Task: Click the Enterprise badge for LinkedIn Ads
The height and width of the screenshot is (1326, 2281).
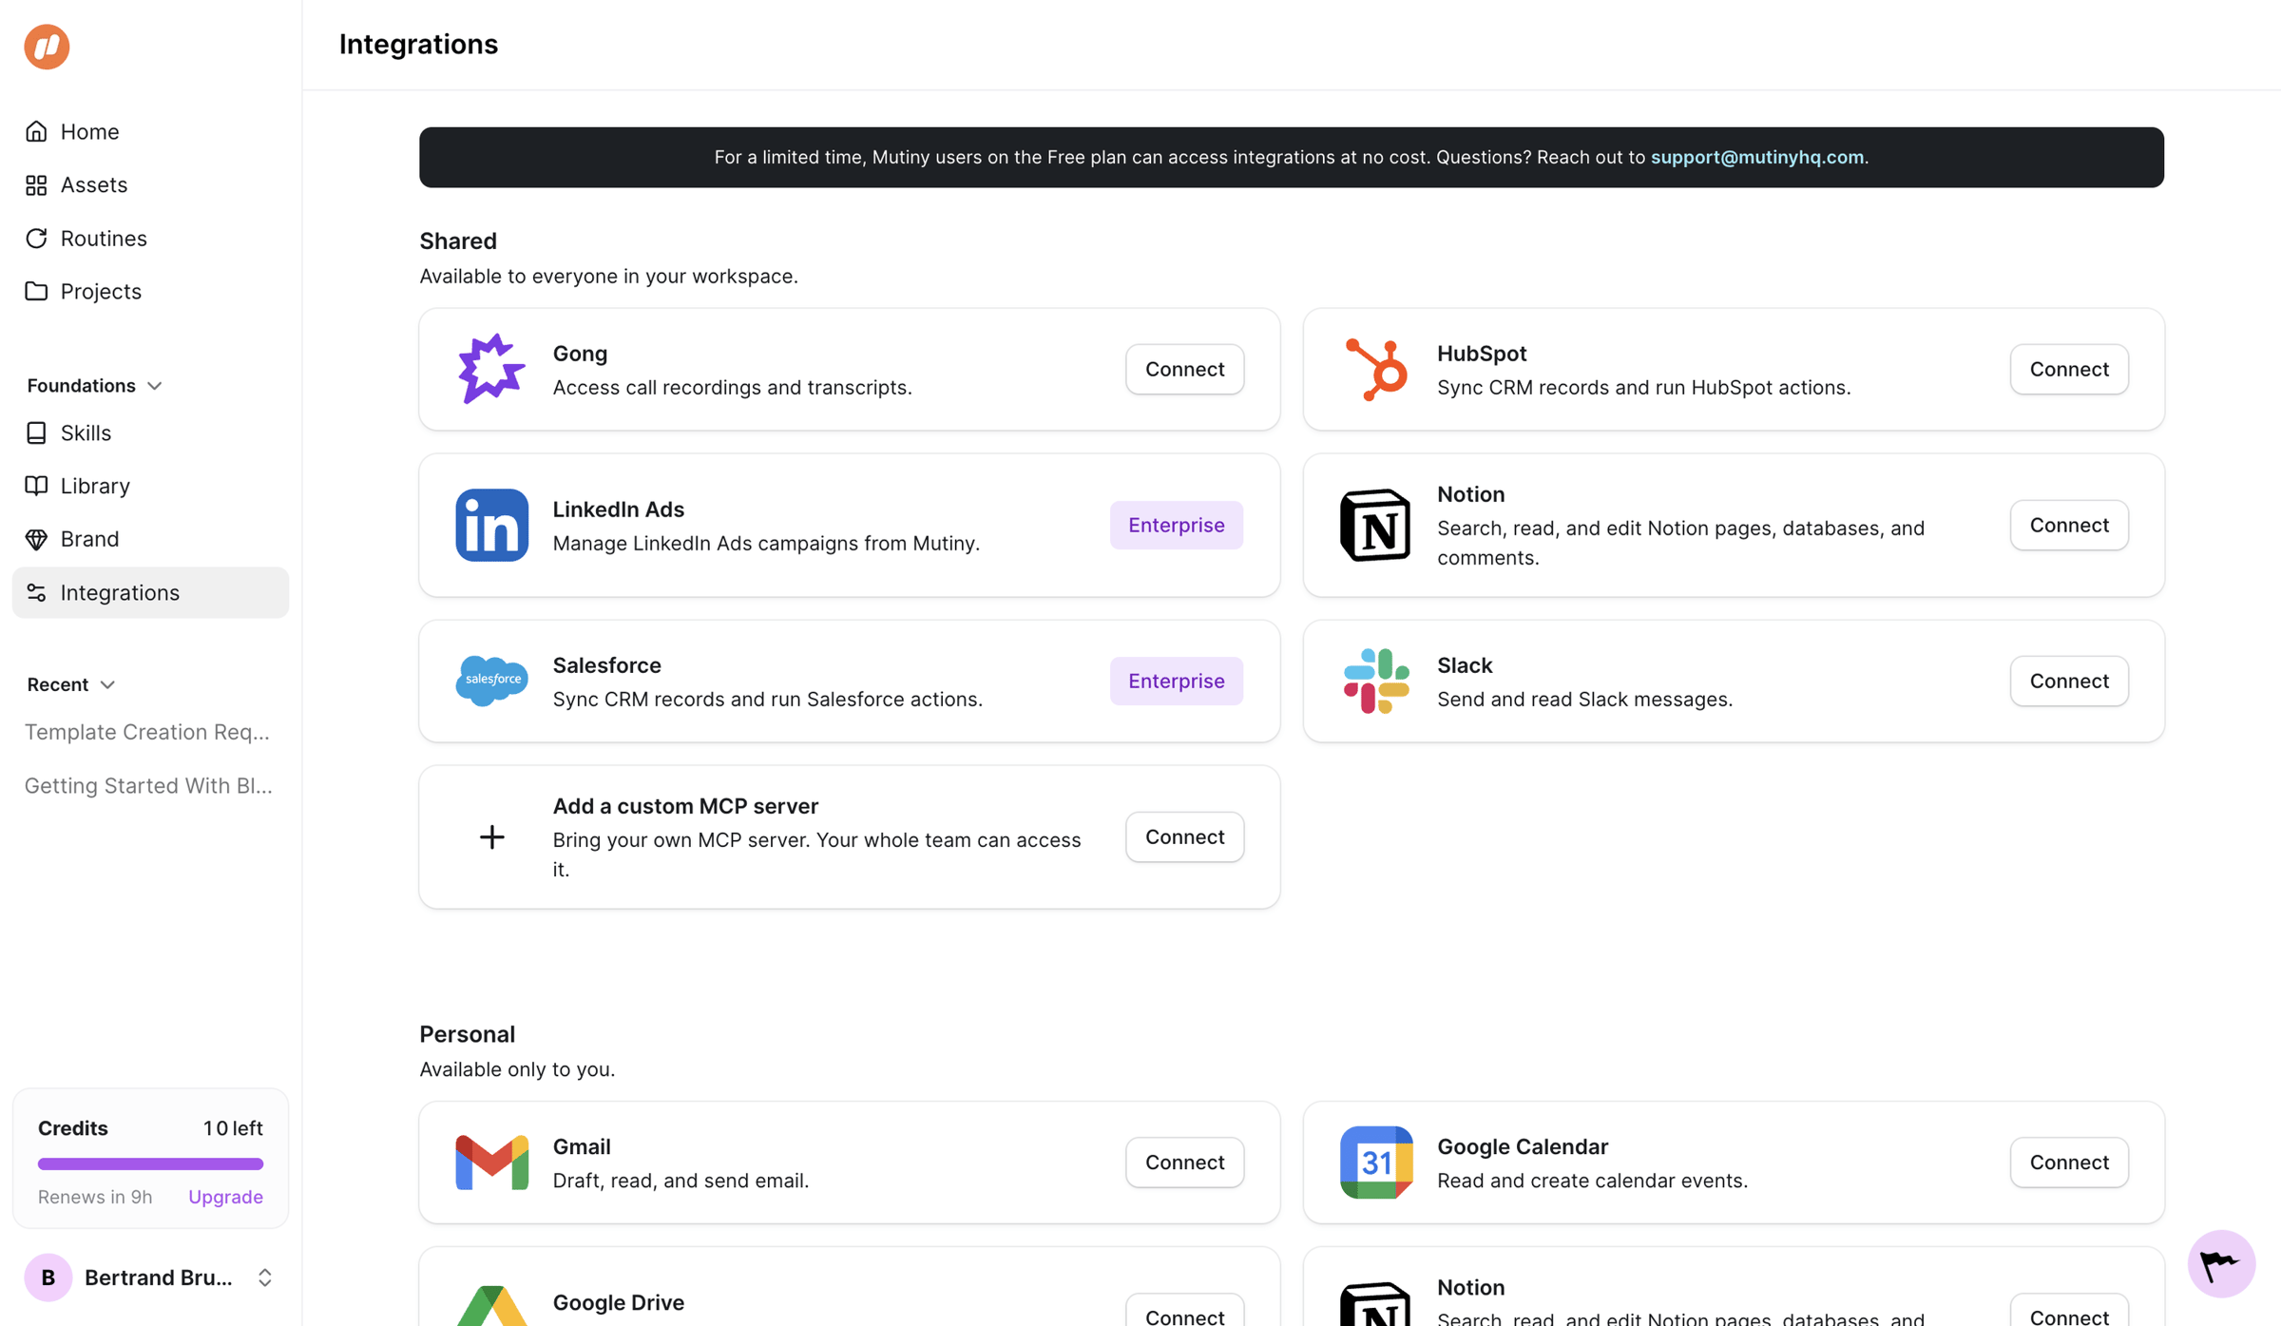Action: [x=1176, y=525]
